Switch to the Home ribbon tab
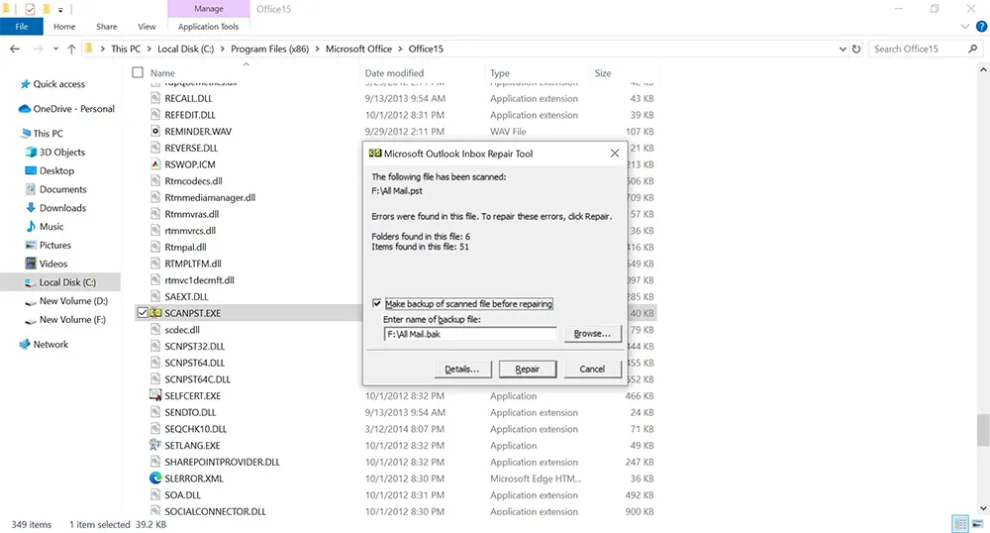Screen dimensions: 990x533 point(64,27)
